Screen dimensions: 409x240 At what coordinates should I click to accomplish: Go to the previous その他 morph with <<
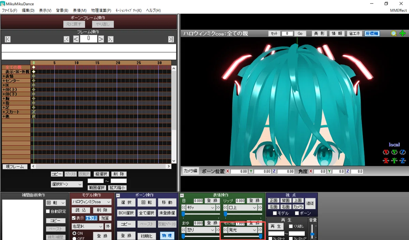tap(225, 230)
